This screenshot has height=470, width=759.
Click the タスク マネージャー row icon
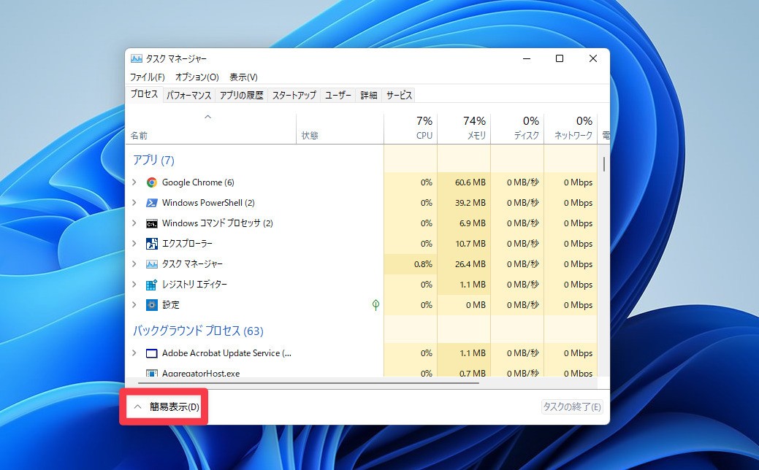tap(151, 264)
